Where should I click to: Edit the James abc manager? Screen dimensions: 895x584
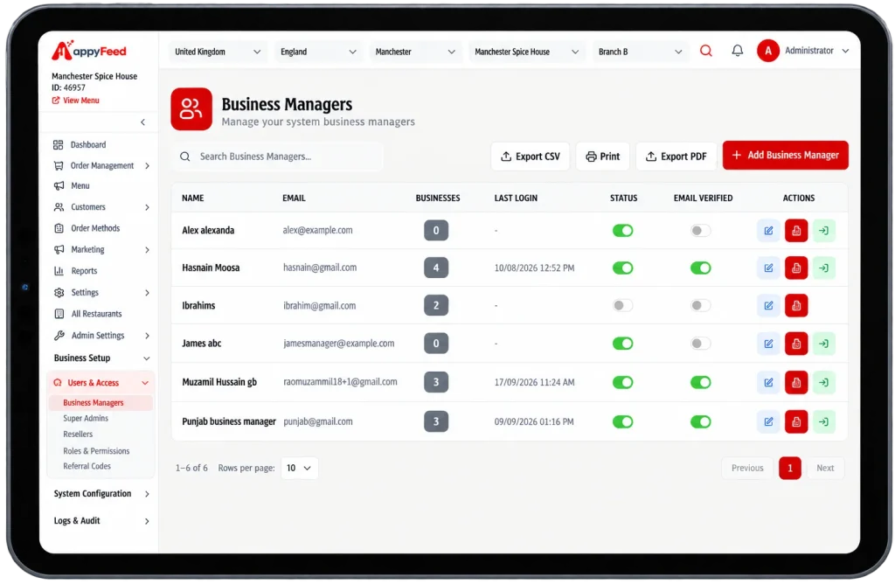(768, 344)
